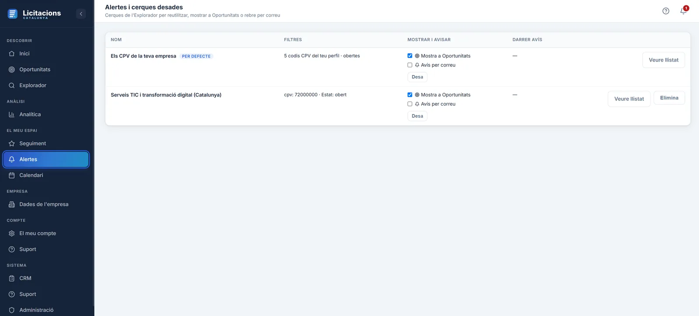The width and height of the screenshot is (699, 316).
Task: Click the NOM column header
Action: tap(116, 40)
